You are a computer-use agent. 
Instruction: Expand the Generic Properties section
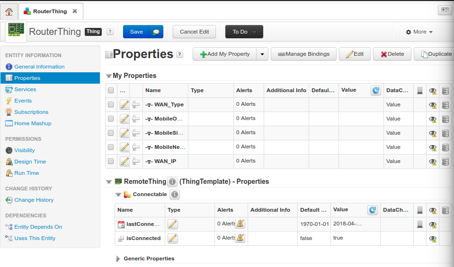118,258
